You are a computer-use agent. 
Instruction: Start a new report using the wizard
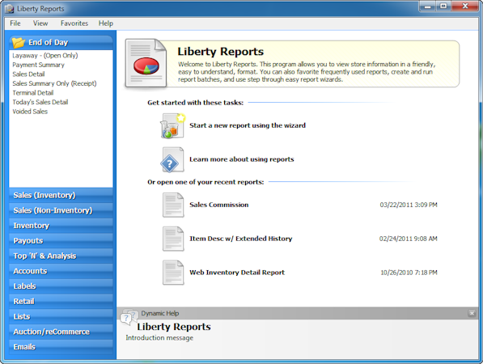click(x=248, y=125)
